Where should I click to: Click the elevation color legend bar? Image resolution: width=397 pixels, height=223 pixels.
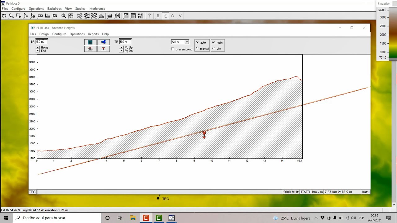pyautogui.click(x=393, y=34)
